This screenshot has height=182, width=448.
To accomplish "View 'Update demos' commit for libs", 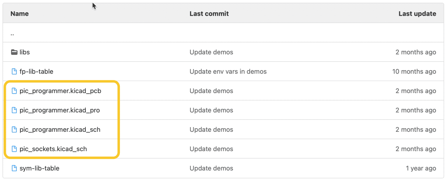I will point(211,52).
